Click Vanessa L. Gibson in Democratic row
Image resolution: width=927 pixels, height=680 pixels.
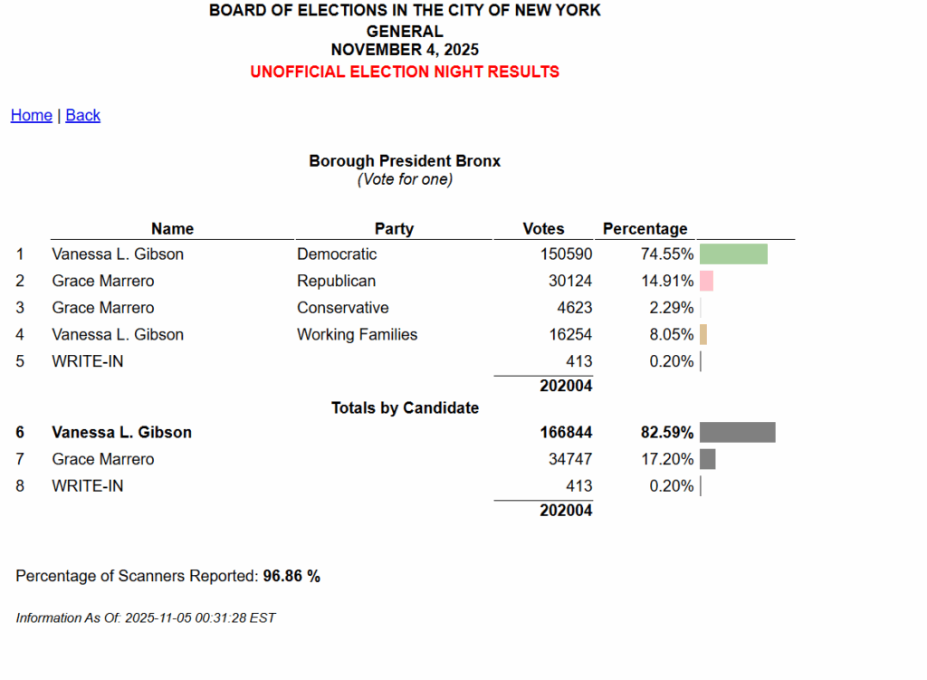(118, 254)
